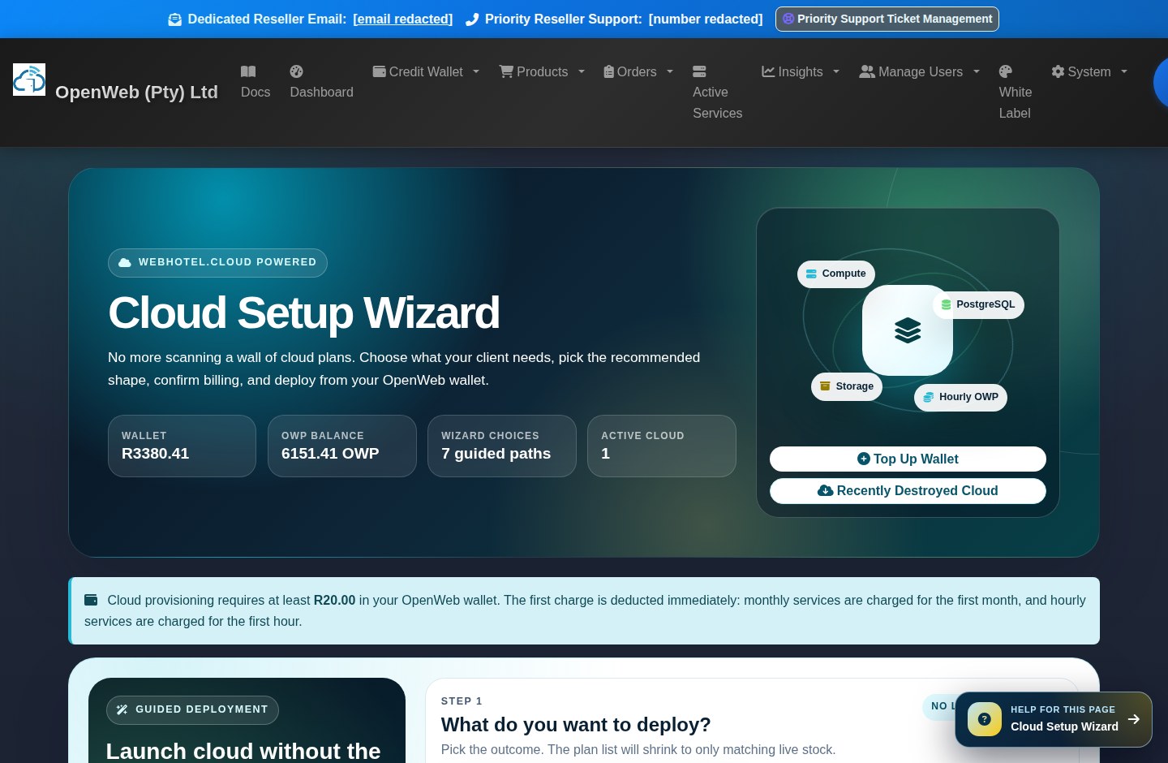The image size is (1168, 763).
Task: Open the Docs menu item
Action: pos(255,82)
